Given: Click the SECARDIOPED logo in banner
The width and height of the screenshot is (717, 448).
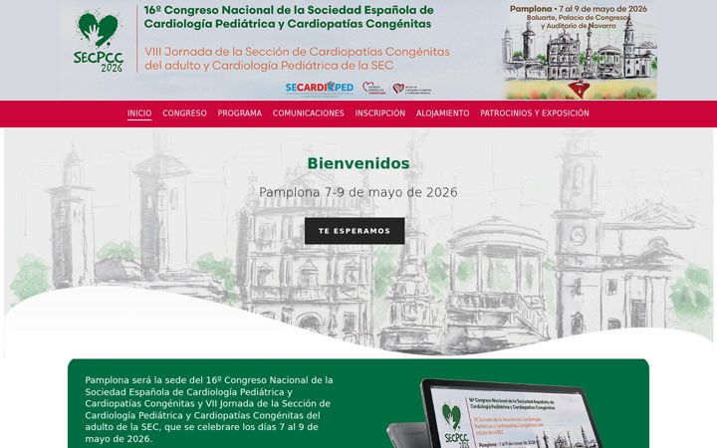Looking at the screenshot, I should (320, 88).
